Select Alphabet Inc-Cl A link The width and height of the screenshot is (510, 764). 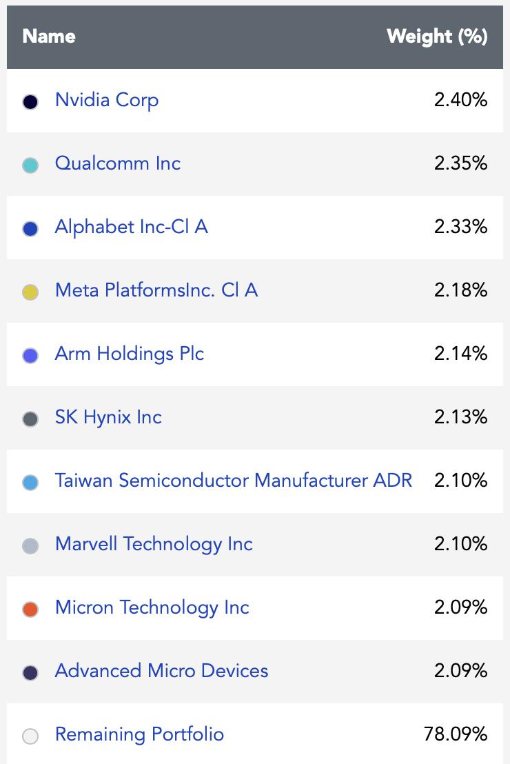(x=132, y=227)
